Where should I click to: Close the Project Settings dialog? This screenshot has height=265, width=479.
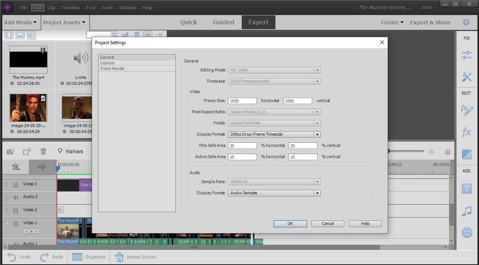[x=382, y=42]
